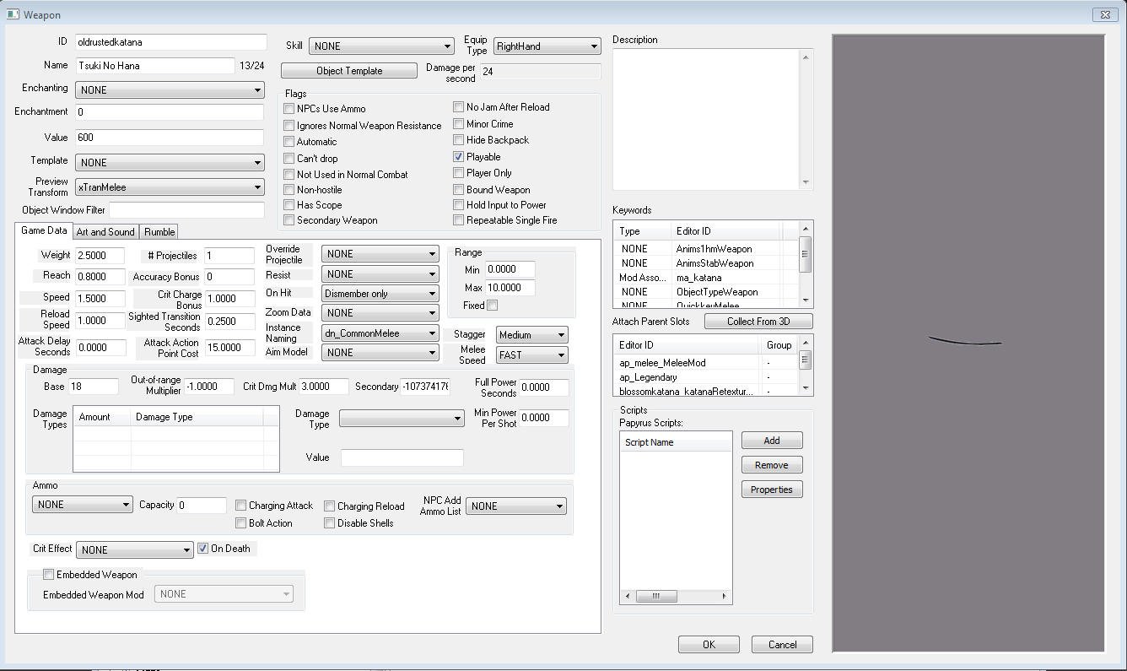The height and width of the screenshot is (671, 1127).
Task: Click the Description text box
Action: (706, 120)
